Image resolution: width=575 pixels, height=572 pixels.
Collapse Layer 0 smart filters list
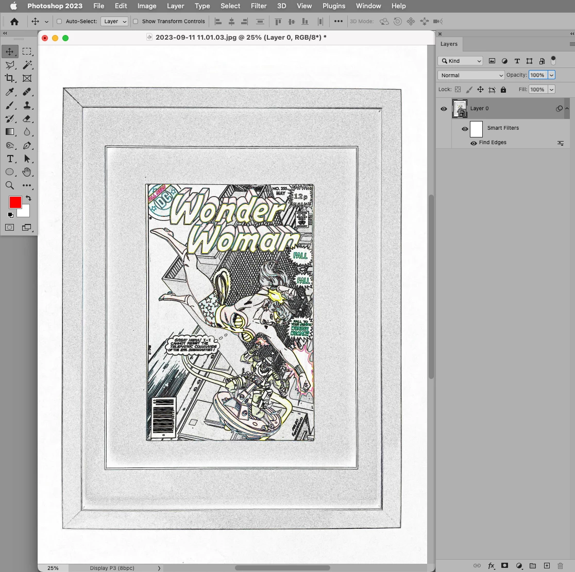pyautogui.click(x=567, y=109)
